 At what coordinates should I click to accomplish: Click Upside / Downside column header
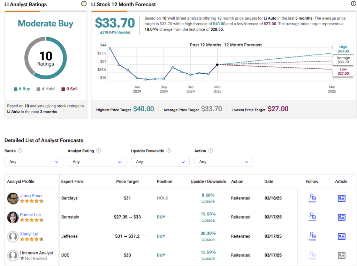tap(208, 181)
